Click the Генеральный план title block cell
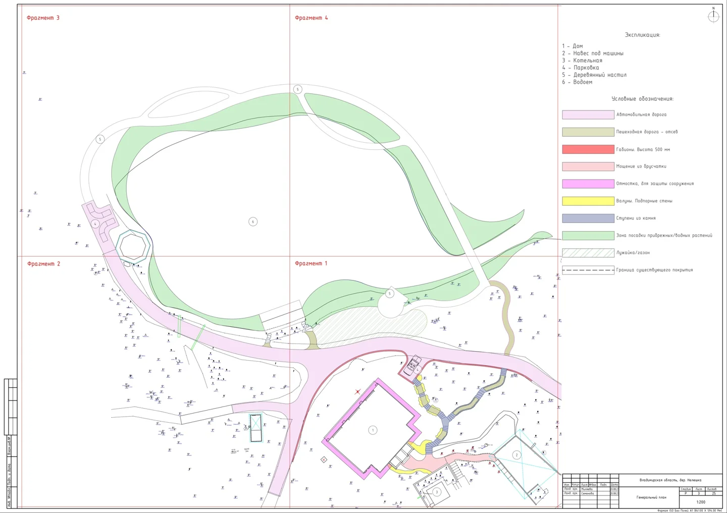Screen dimensions: 727x513 651,497
